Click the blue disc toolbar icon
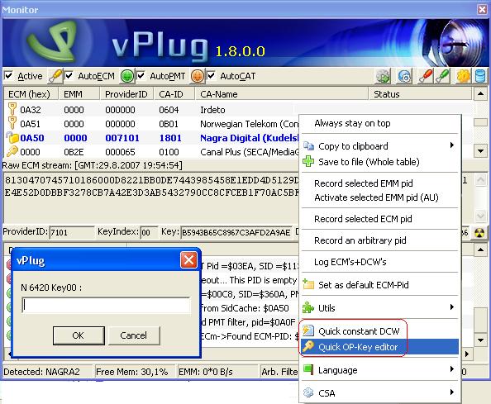 [x=404, y=76]
